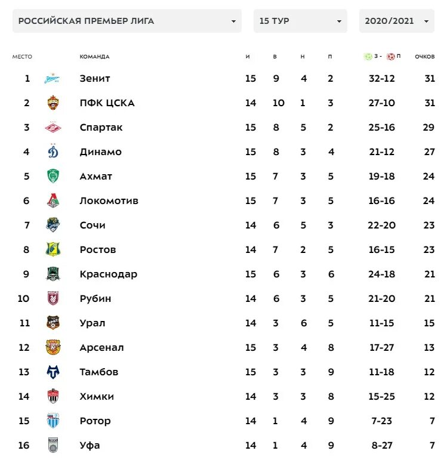Viewport: 447px width, 460px height.
Task: Click the Rostov yellow-blue crest
Action: coord(53,250)
